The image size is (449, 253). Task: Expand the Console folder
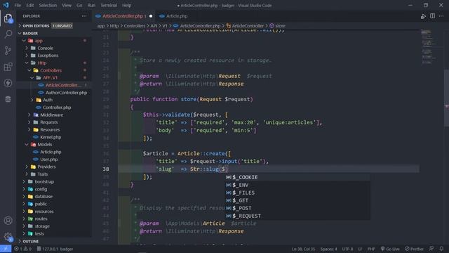pyautogui.click(x=54, y=48)
